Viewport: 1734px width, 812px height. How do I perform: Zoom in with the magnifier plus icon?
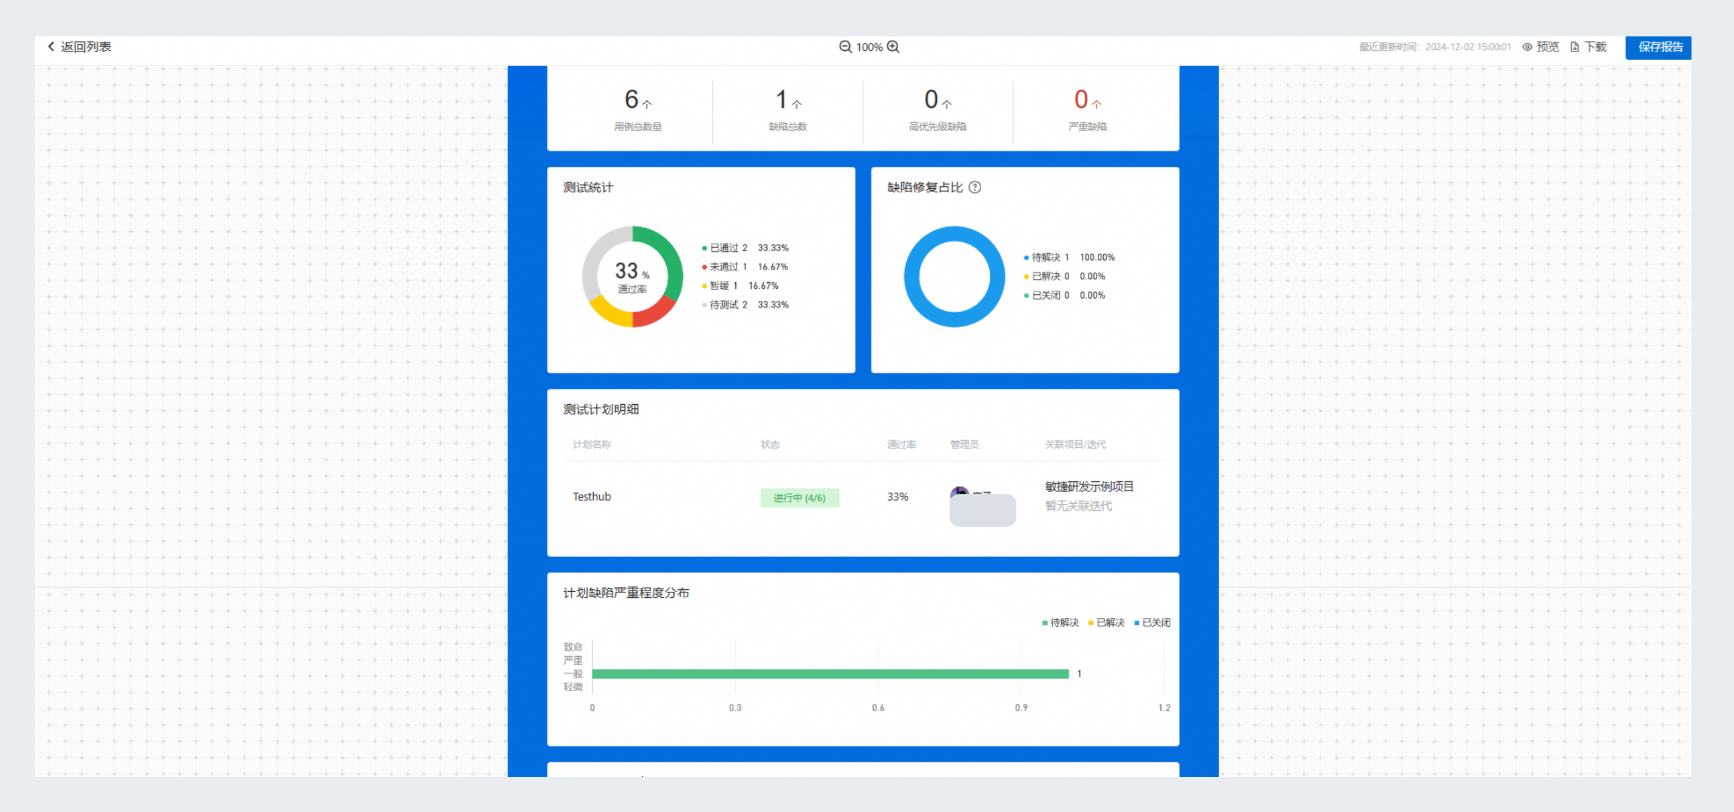pyautogui.click(x=893, y=46)
